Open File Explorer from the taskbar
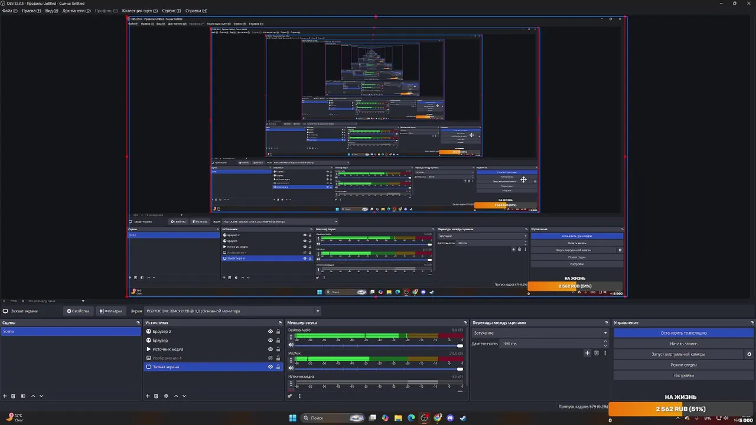Screen dimensions: 756x425 398,418
